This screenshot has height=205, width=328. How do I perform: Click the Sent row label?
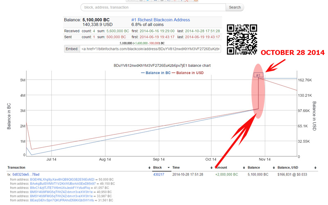tap(68, 37)
